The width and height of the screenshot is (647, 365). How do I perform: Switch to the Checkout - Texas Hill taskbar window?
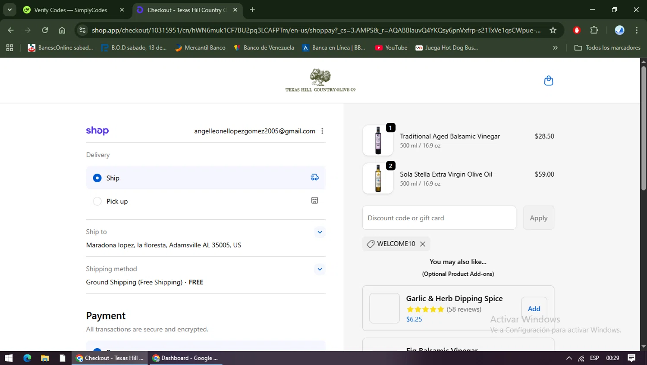[x=110, y=358]
